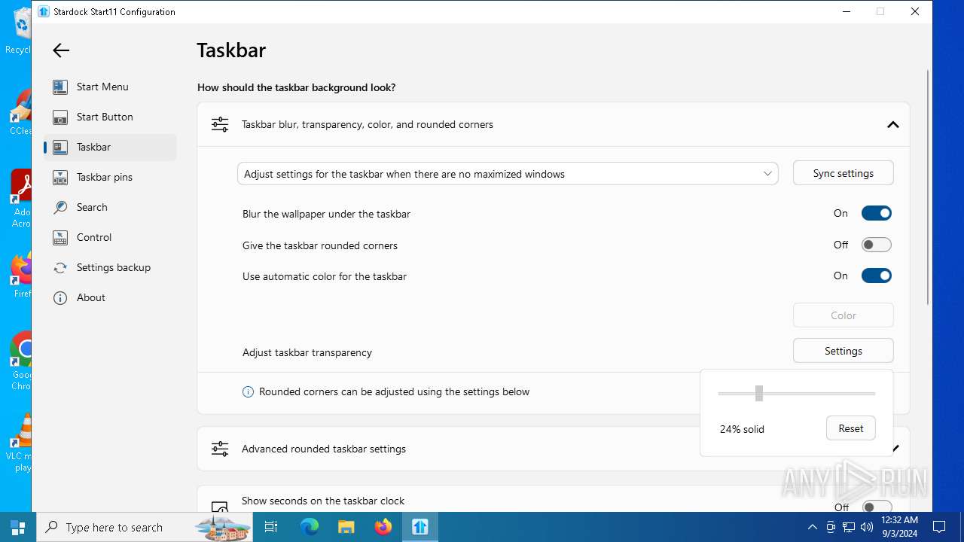The image size is (964, 542).
Task: Open Task View on the taskbar
Action: pos(271,527)
